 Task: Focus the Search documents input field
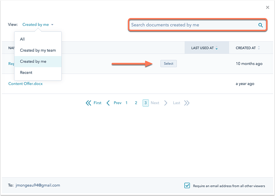198,25
